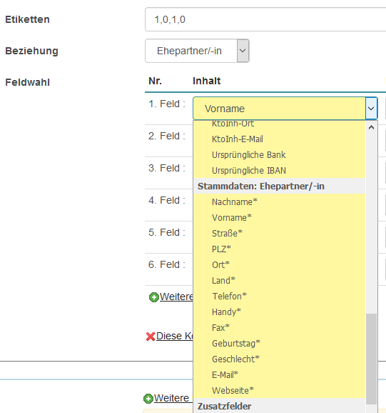
Task: Open the Beziehung dropdown arrow
Action: (x=243, y=51)
